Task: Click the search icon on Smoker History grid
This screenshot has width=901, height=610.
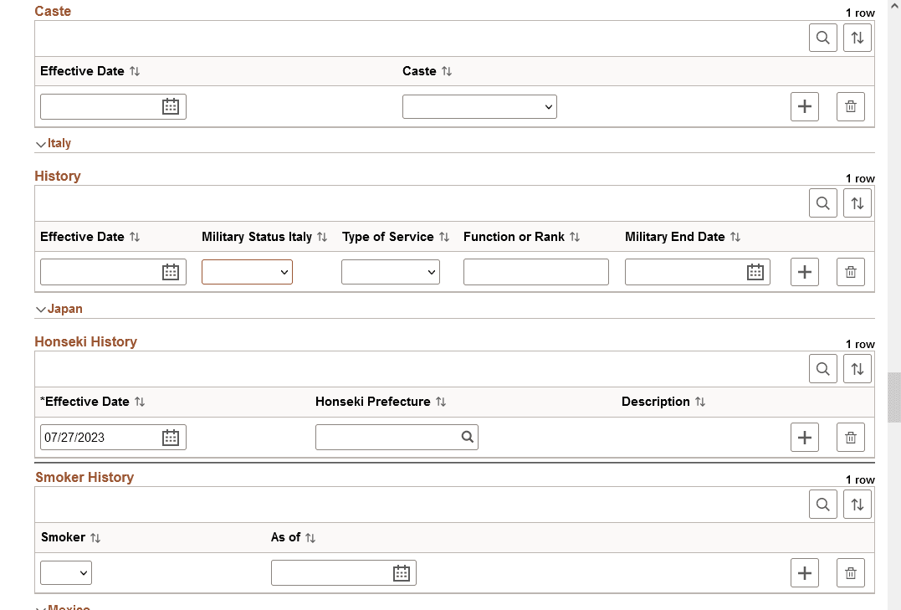Action: coord(822,504)
